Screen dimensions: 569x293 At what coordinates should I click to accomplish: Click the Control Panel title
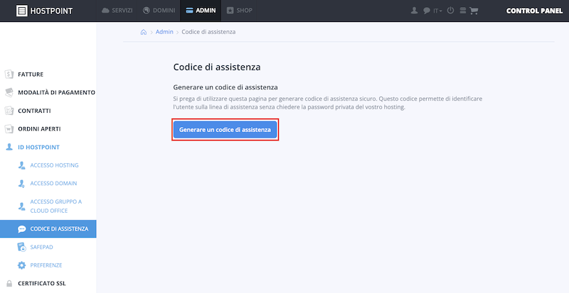(535, 11)
